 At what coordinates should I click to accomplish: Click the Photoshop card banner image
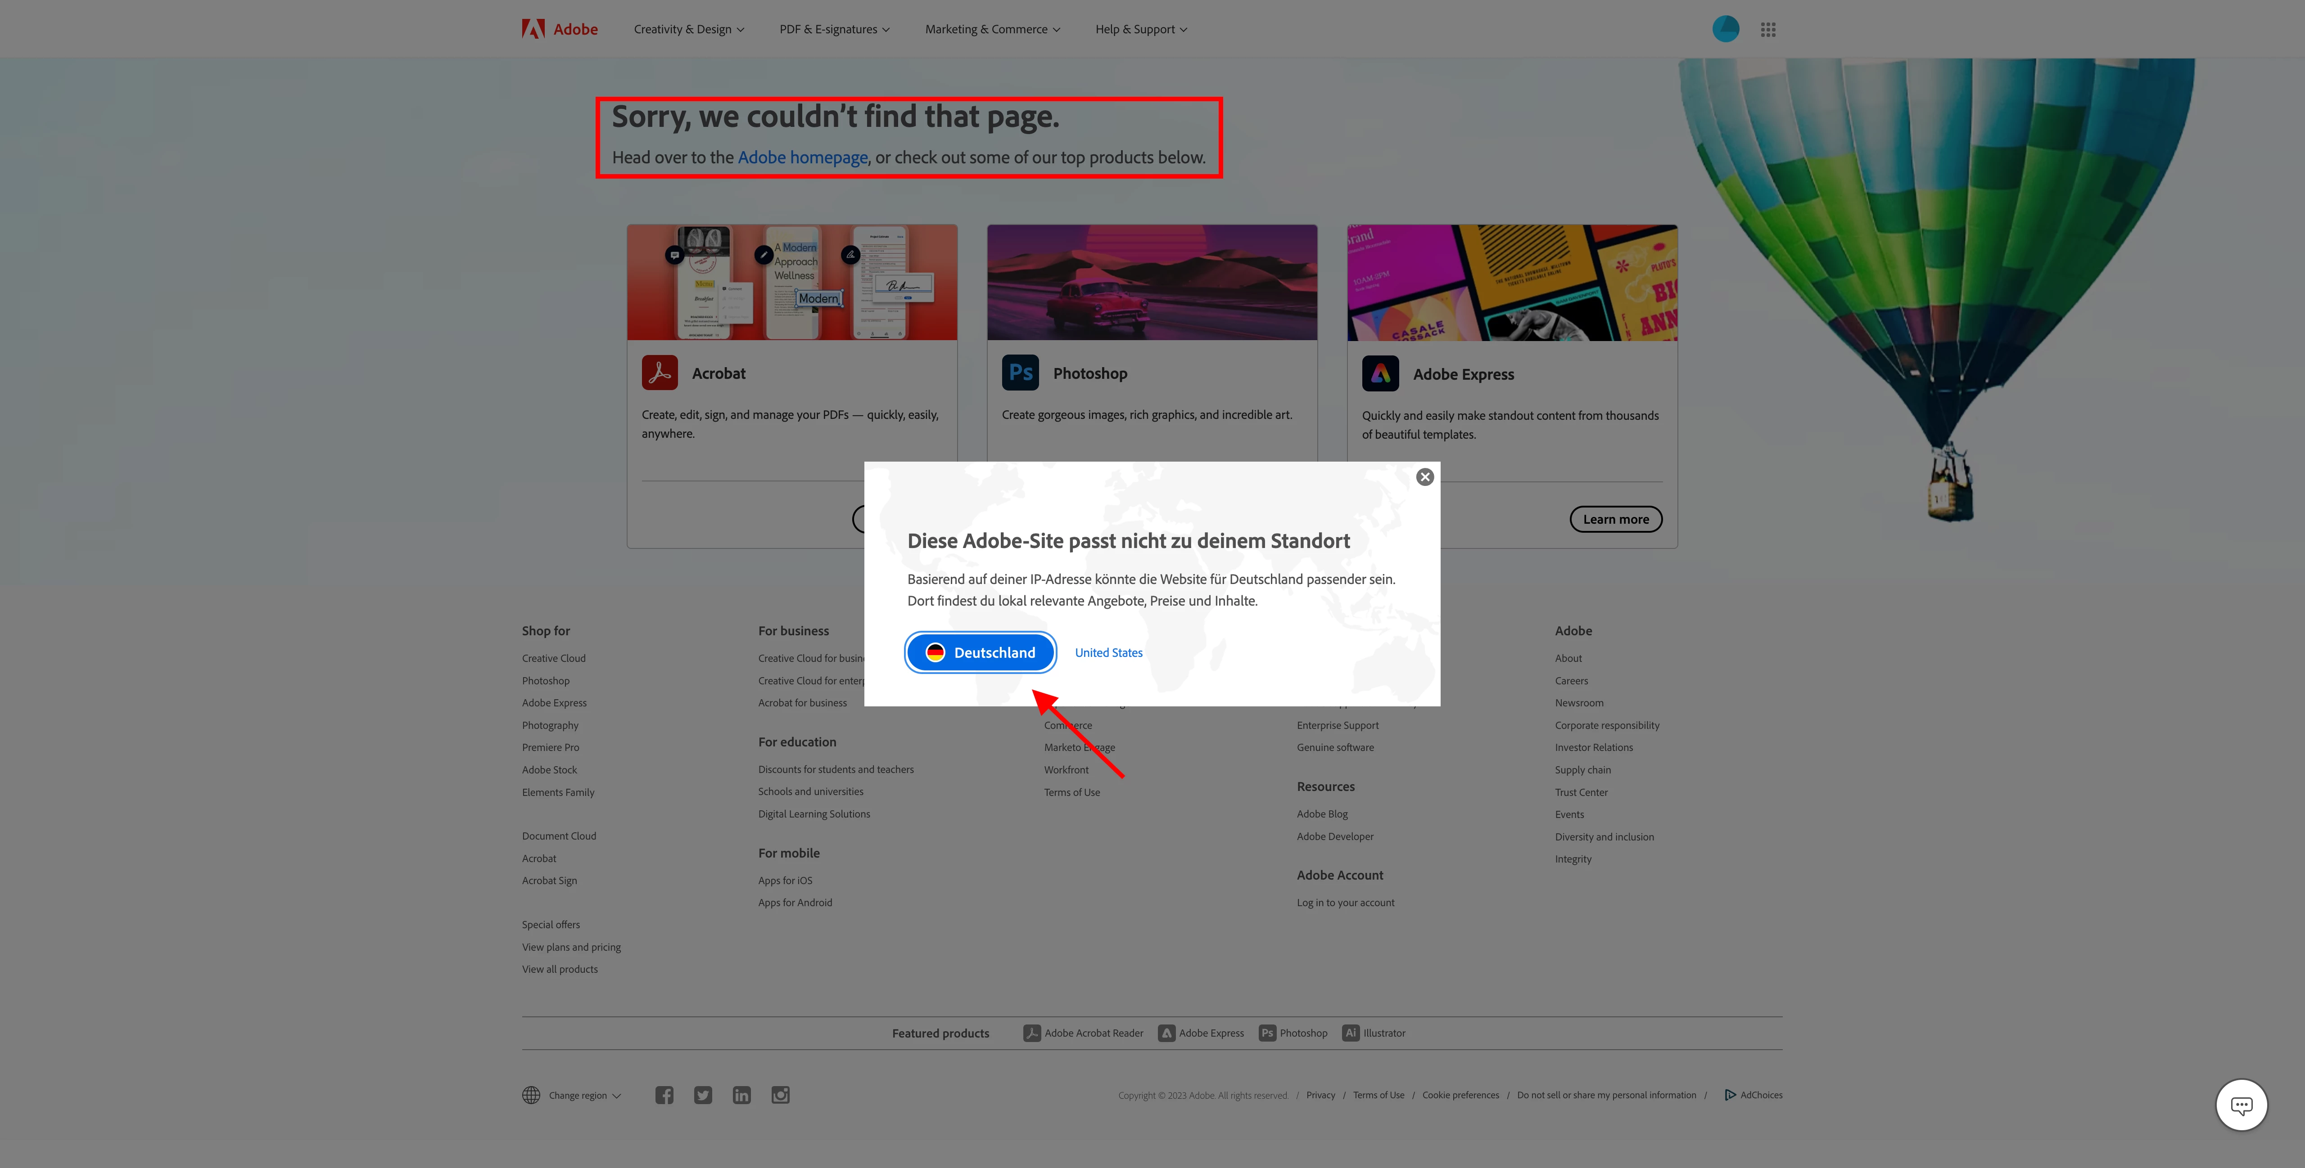tap(1152, 283)
